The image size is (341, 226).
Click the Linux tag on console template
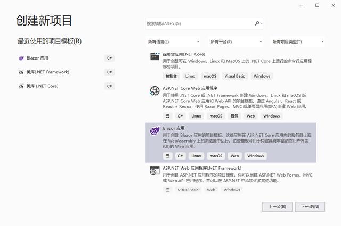point(190,76)
